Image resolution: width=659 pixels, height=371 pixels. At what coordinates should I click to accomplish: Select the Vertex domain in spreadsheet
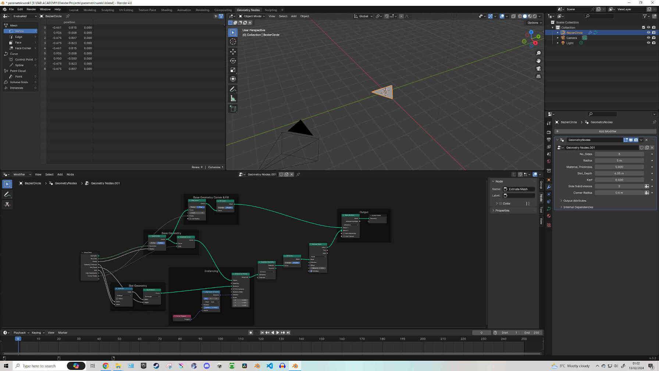pyautogui.click(x=21, y=31)
